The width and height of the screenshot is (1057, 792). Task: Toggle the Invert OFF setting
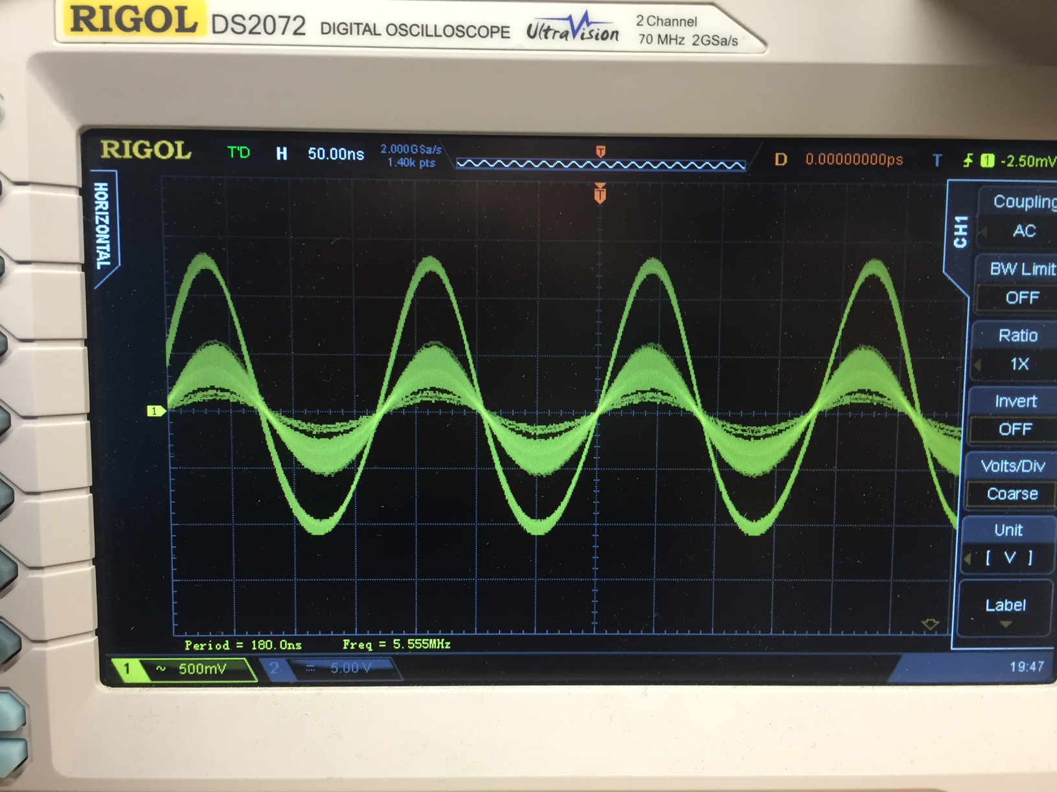tap(1014, 415)
